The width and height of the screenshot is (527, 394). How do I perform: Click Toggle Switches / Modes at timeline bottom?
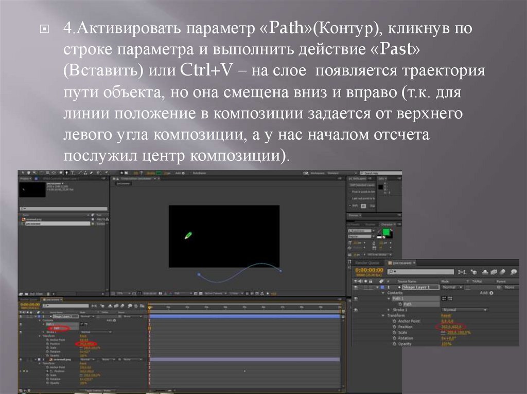coord(97,391)
